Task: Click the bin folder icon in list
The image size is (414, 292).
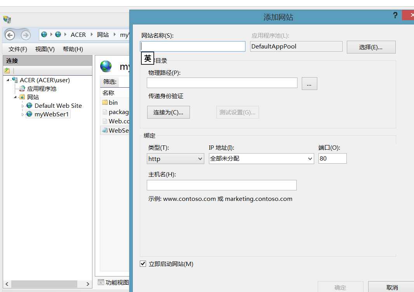Action: point(105,102)
